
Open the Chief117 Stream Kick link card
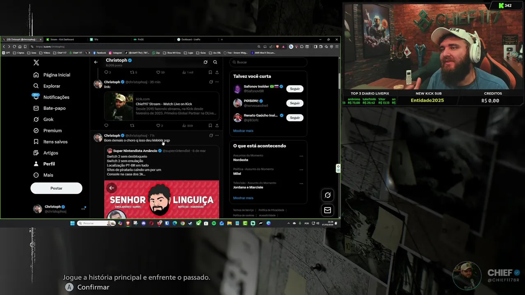click(x=162, y=106)
